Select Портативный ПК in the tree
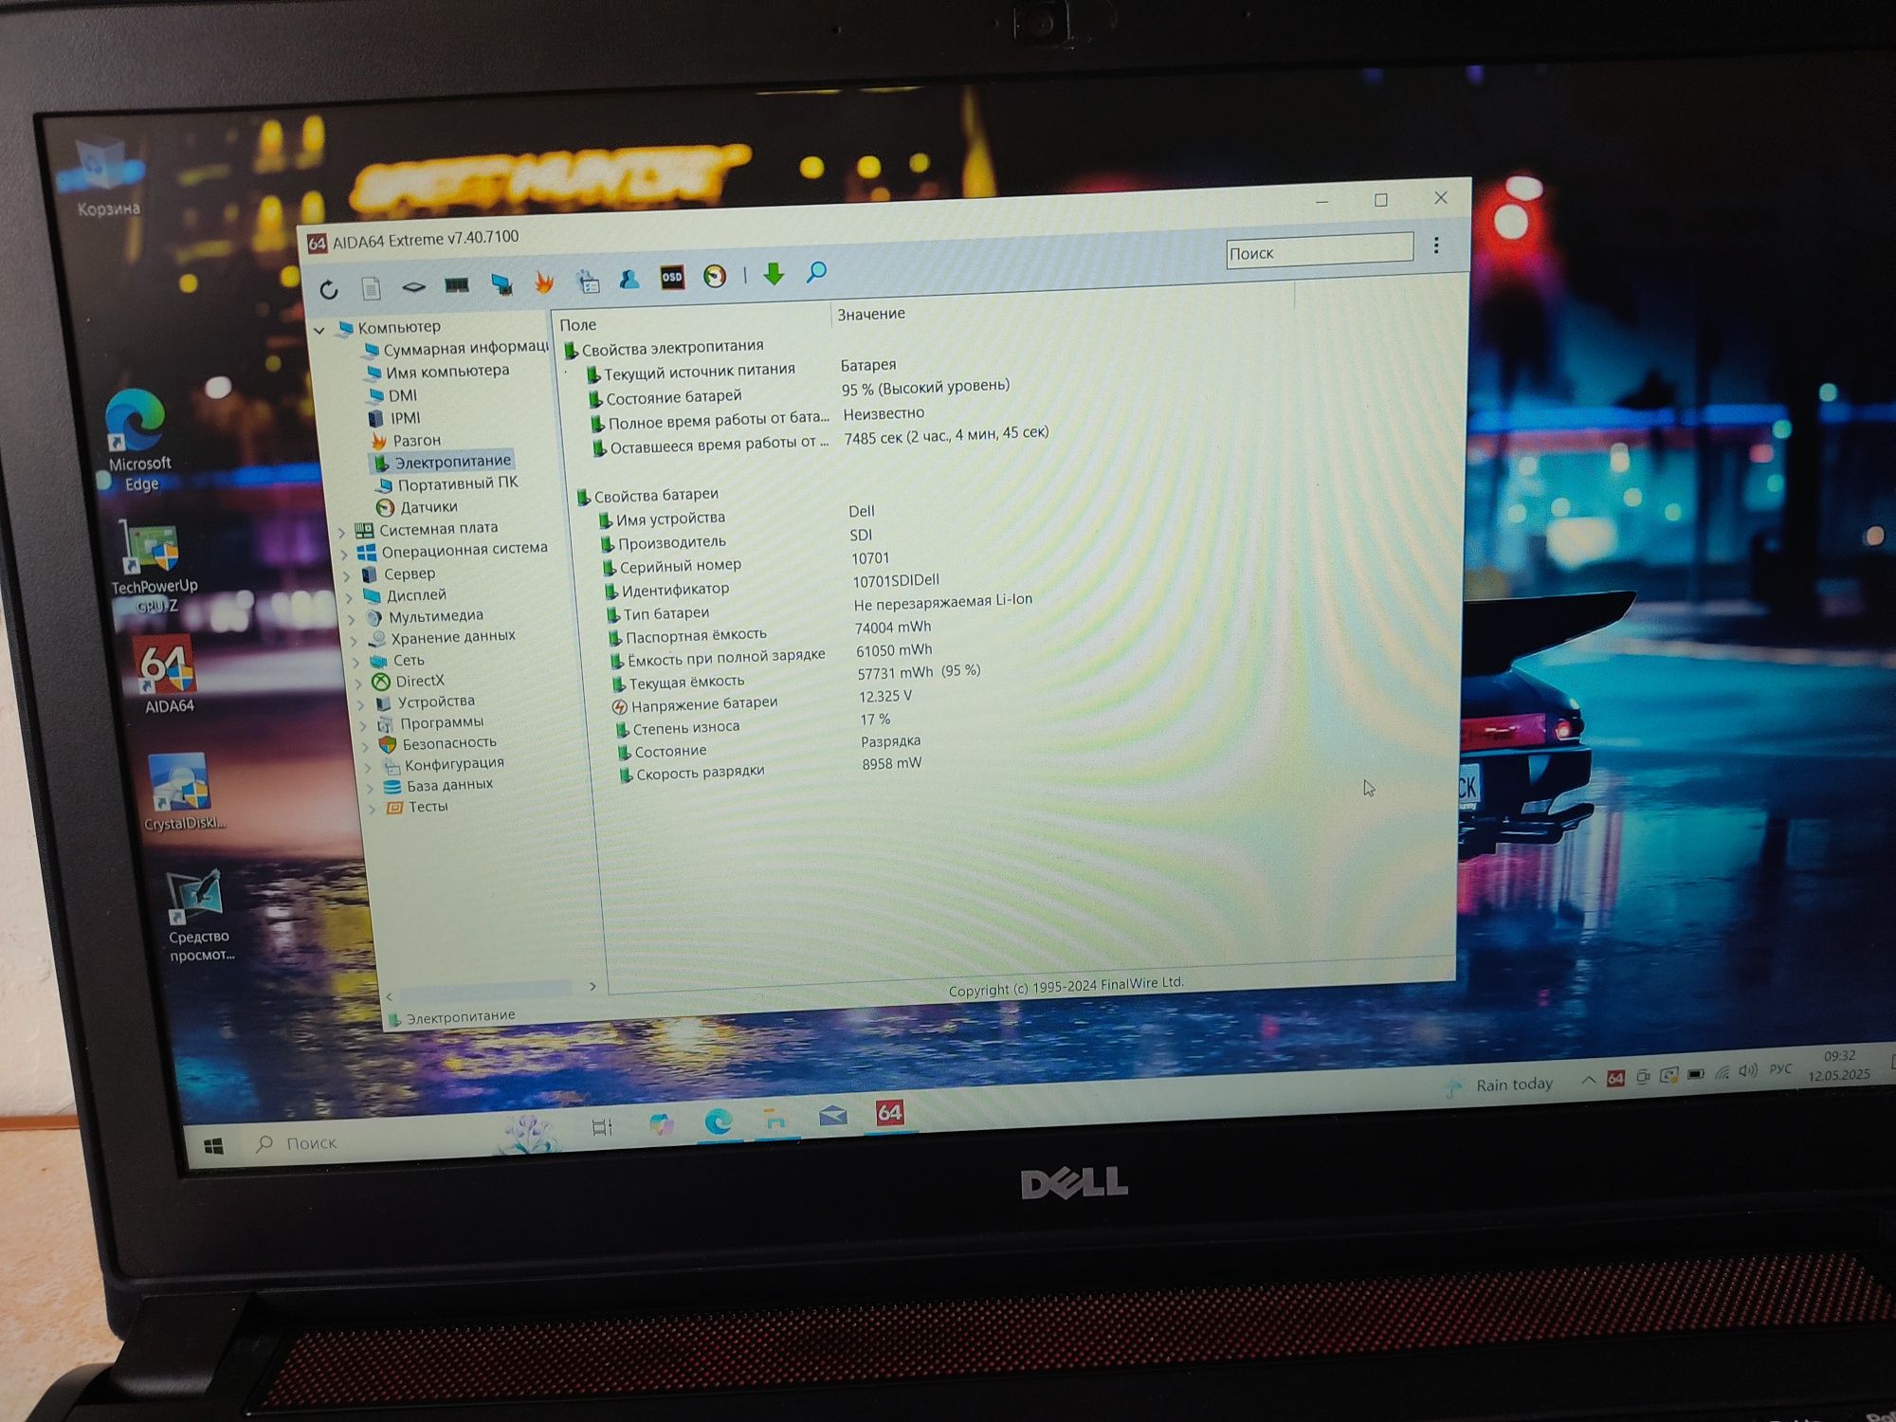 447,483
